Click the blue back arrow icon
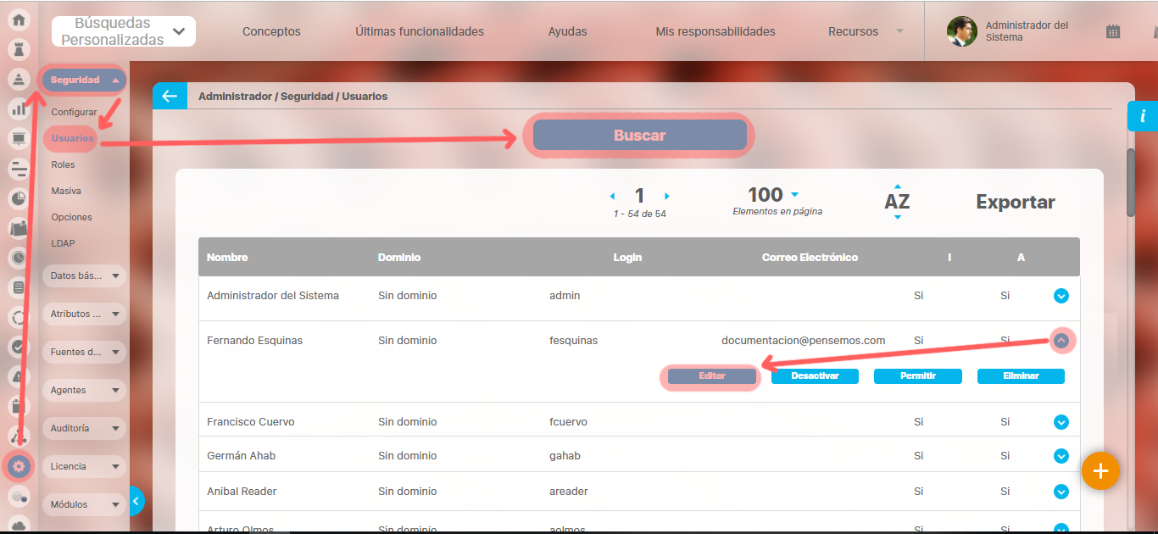 tap(170, 96)
